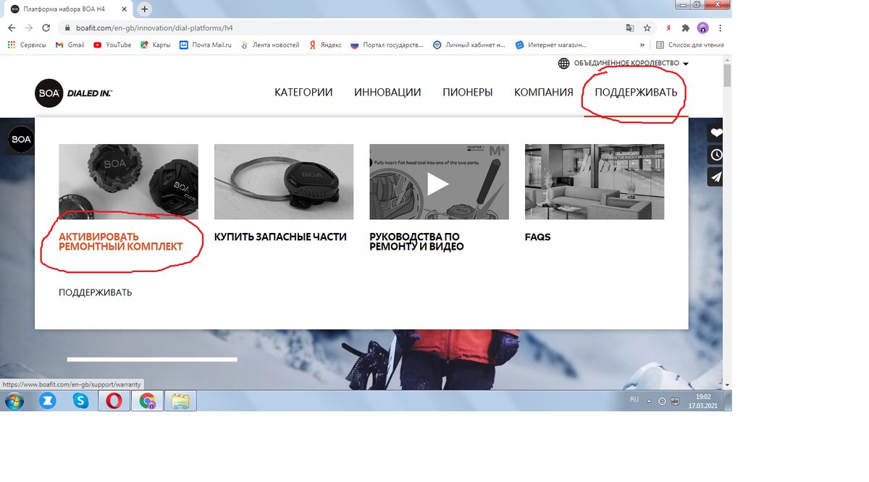Open РУКОВОДСТВА ПО РЕМОНТУ И ВИДЕО link
The height and width of the screenshot is (482, 869).
[416, 242]
